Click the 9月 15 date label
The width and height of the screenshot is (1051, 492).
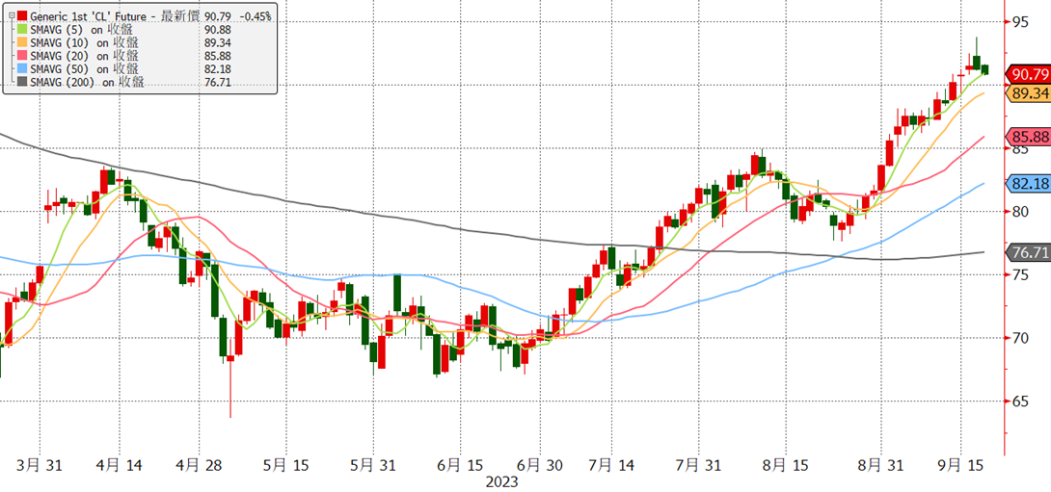(x=962, y=464)
